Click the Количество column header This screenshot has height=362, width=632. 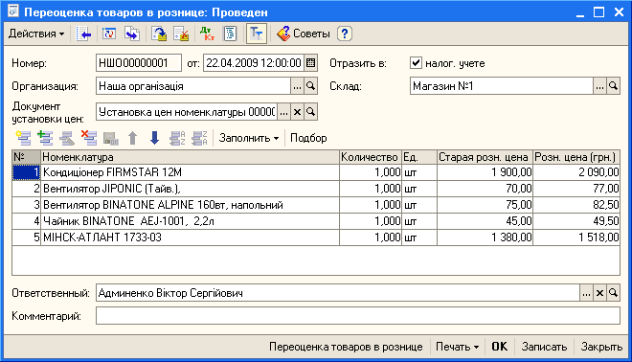click(371, 157)
